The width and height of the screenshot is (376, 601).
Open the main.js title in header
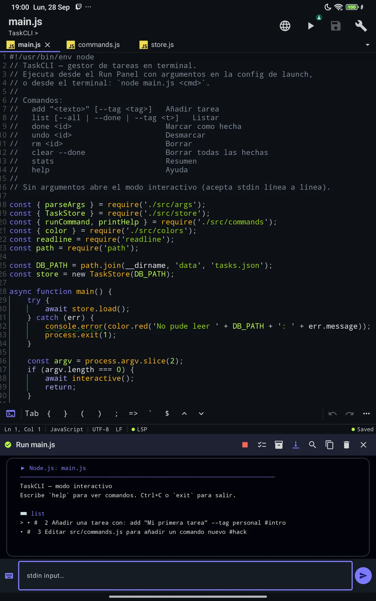point(25,22)
